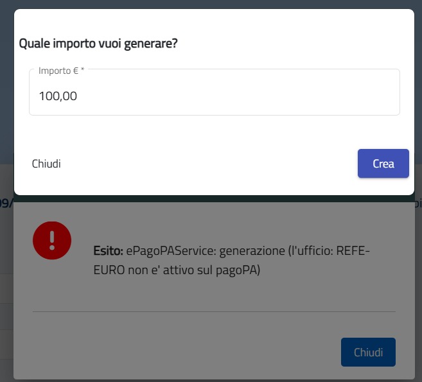Select the 100,00 amount value
Screen dimensions: 422x382
pos(58,96)
